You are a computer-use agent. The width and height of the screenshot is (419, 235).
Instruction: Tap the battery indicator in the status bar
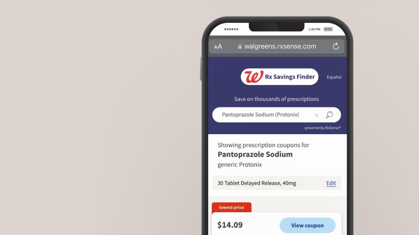click(x=328, y=29)
